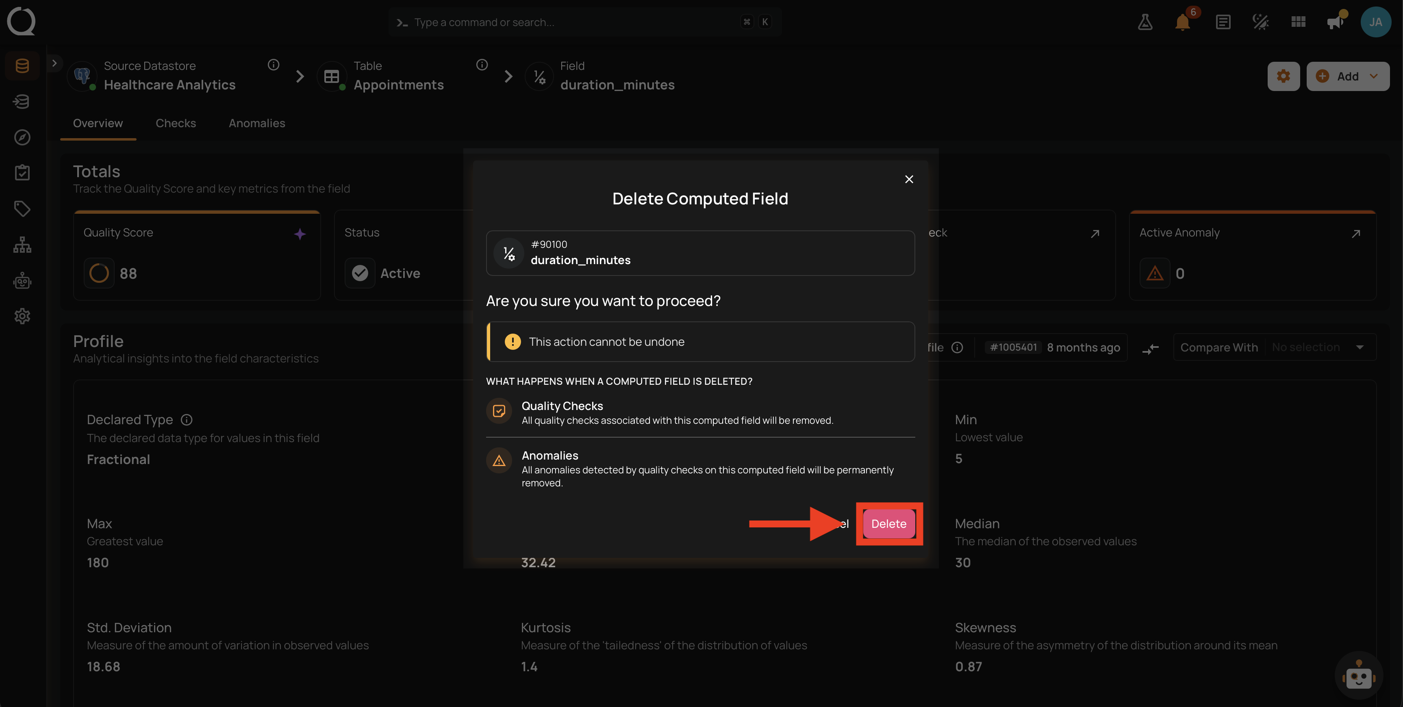The width and height of the screenshot is (1403, 707).
Task: Switch to the Overview tab
Action: pyautogui.click(x=98, y=123)
